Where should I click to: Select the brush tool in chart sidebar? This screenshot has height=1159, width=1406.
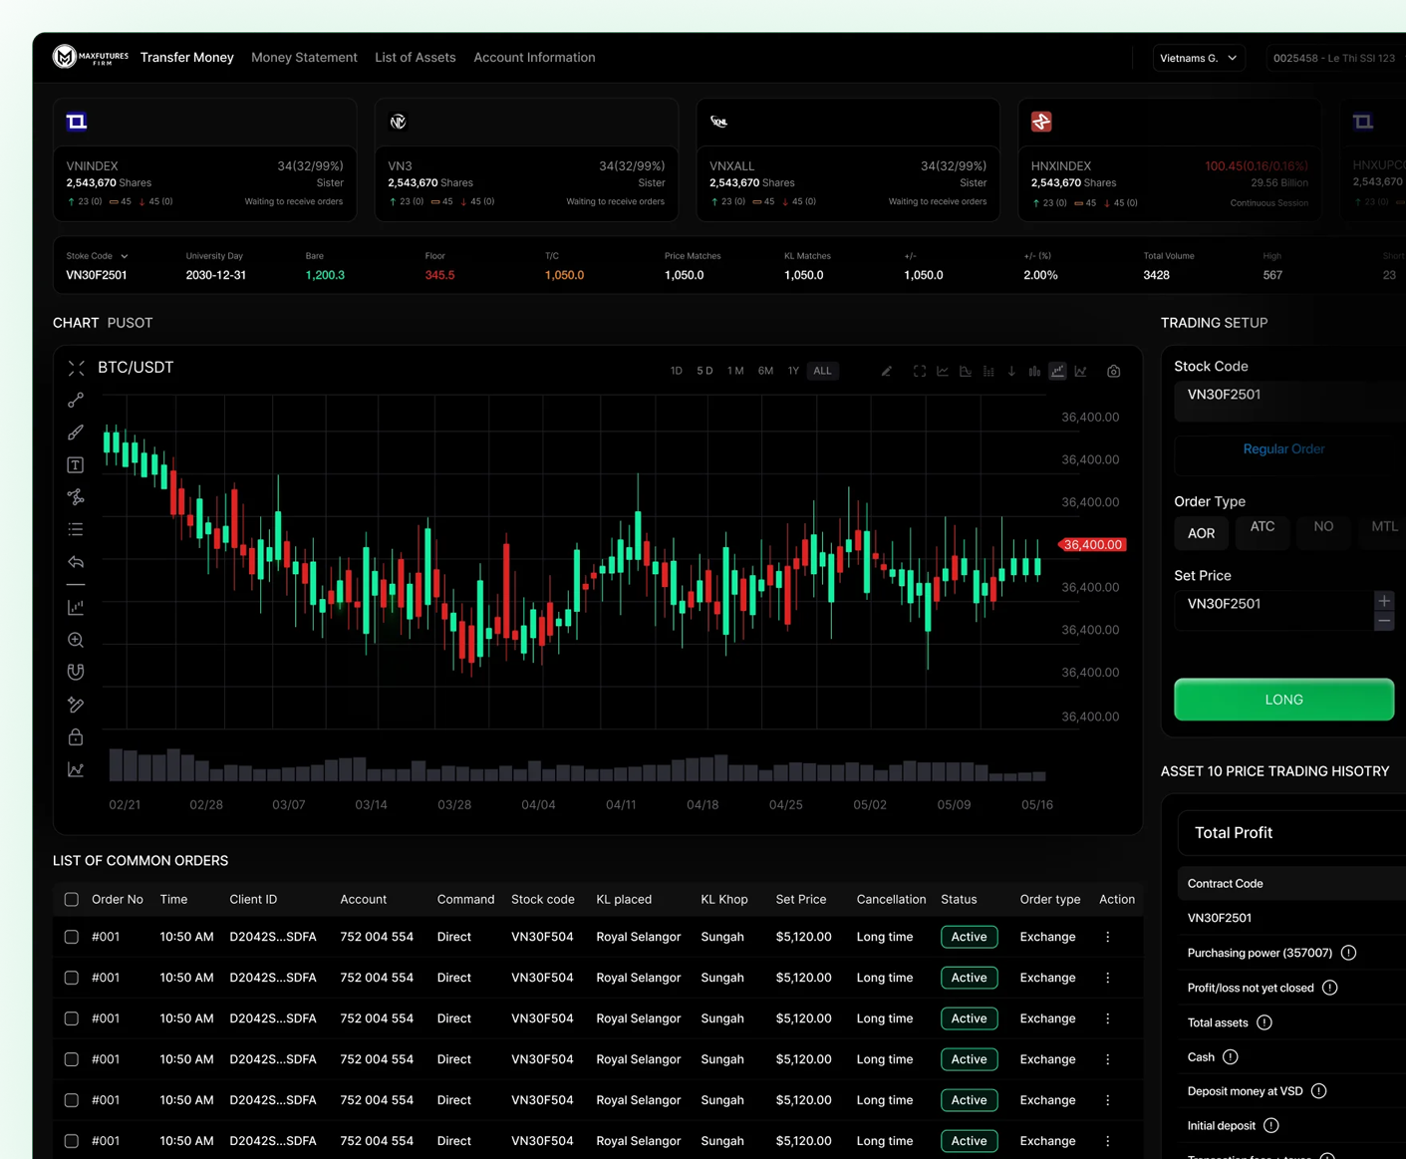click(x=76, y=433)
